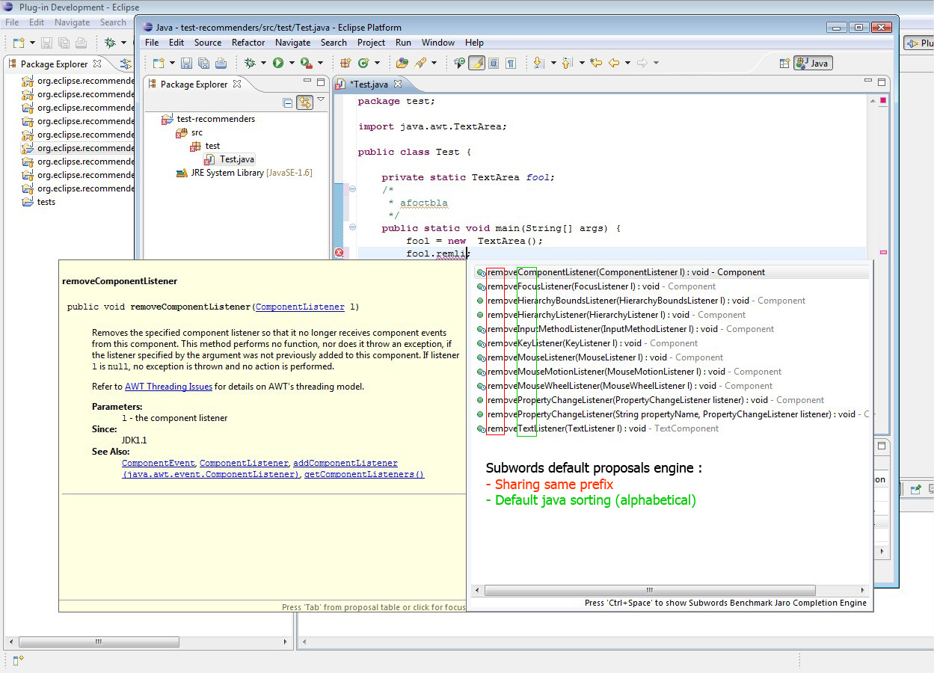Open the AWT Threading Issues link
Viewport: 934px width, 673px height.
click(168, 387)
